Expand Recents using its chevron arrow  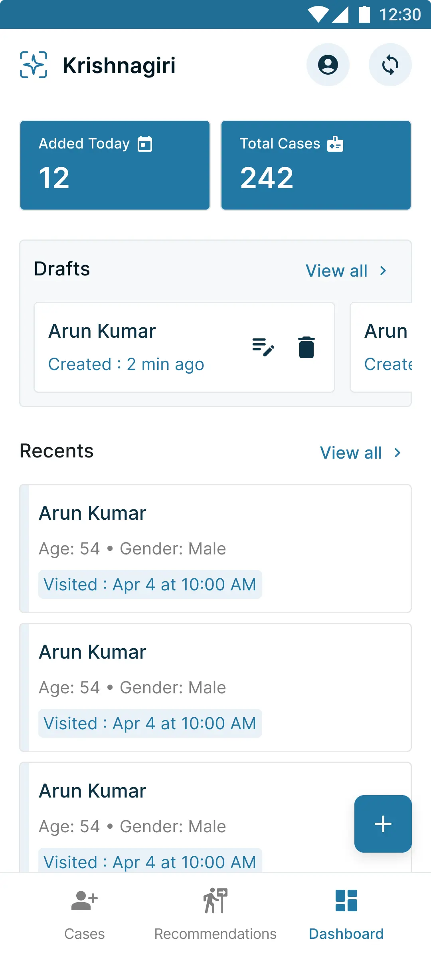(x=397, y=452)
